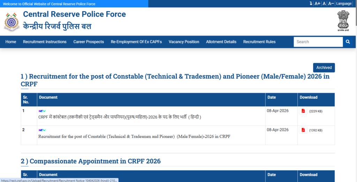
Task: Open Vacancy Position menu item
Action: [x=184, y=42]
